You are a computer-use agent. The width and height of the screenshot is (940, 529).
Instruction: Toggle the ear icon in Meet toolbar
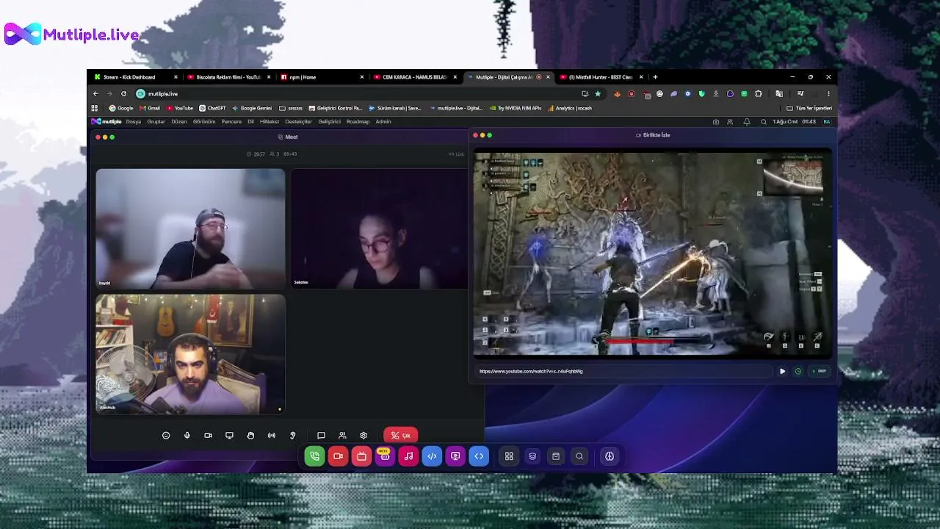tap(292, 436)
